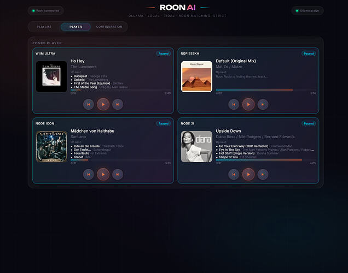Seek in the Default (Original Mix) progress bar
The height and width of the screenshot is (273, 348).
coord(266,90)
